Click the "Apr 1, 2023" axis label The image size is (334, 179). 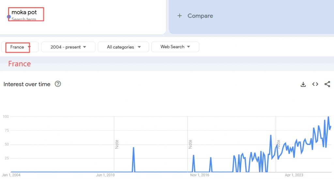click(294, 175)
